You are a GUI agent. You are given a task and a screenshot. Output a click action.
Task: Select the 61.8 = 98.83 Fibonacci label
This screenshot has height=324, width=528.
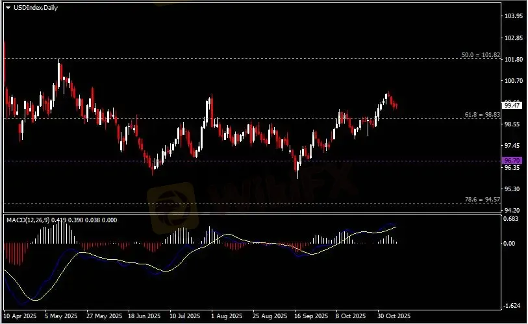click(x=482, y=114)
